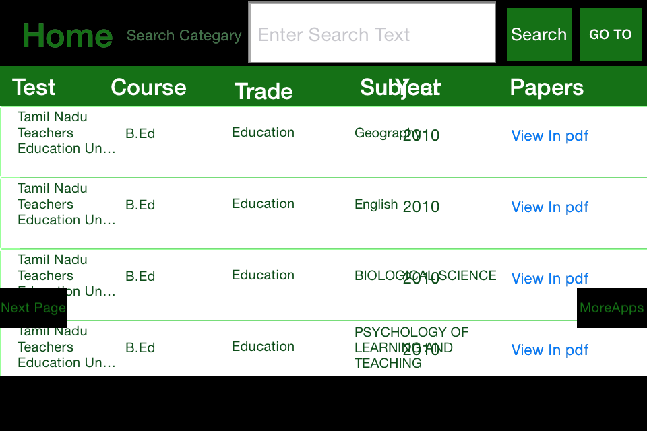
Task: Open MoreApps button
Action: coord(612,308)
